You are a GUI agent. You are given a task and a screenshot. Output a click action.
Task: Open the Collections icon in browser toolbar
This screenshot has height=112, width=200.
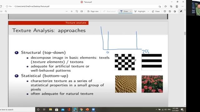[171, 6]
